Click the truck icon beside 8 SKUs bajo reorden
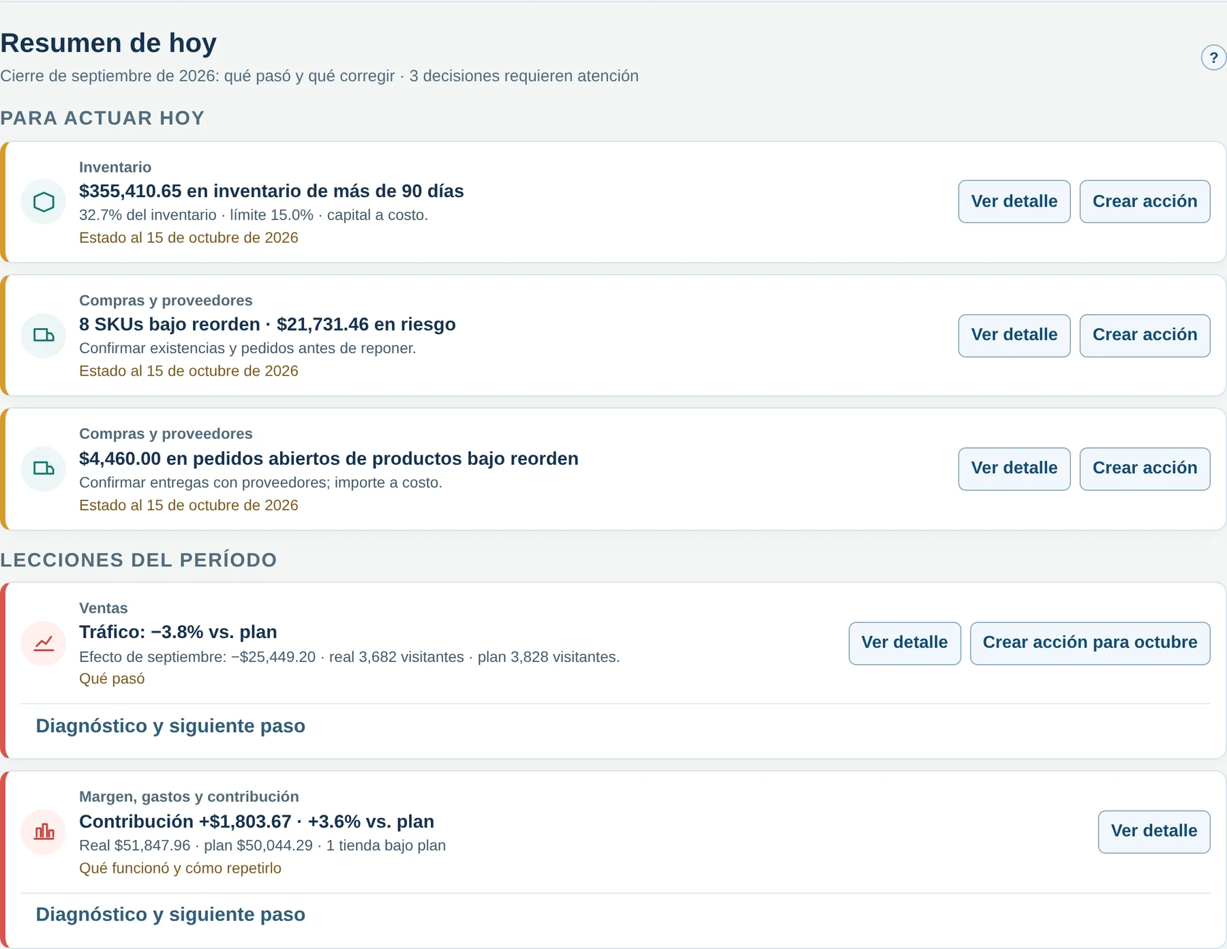The image size is (1227, 949). 44,335
